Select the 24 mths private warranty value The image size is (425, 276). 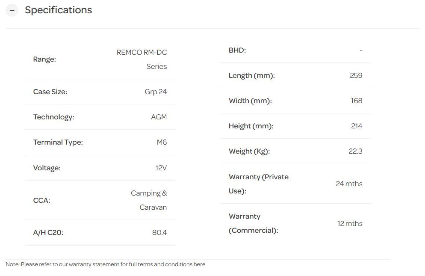click(x=349, y=184)
